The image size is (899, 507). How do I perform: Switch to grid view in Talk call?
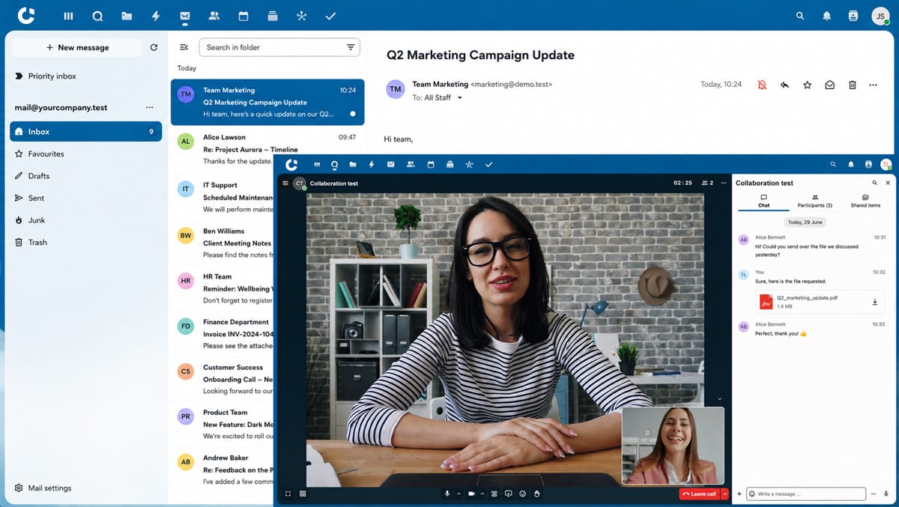tap(303, 494)
